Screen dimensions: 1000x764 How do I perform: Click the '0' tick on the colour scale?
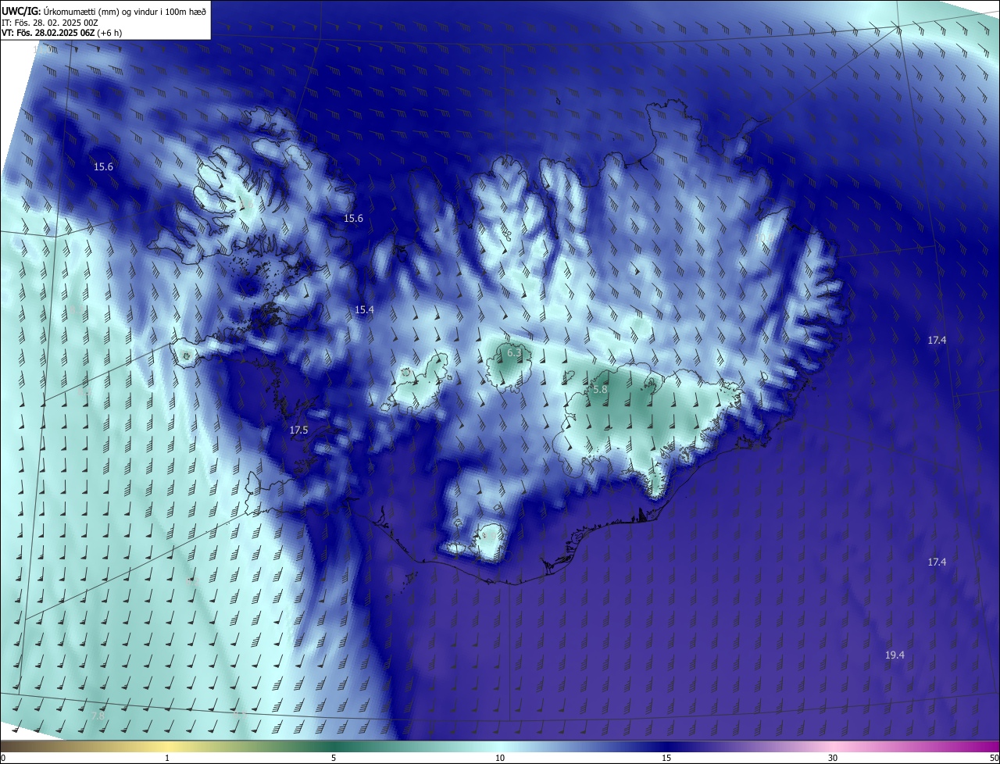3,759
